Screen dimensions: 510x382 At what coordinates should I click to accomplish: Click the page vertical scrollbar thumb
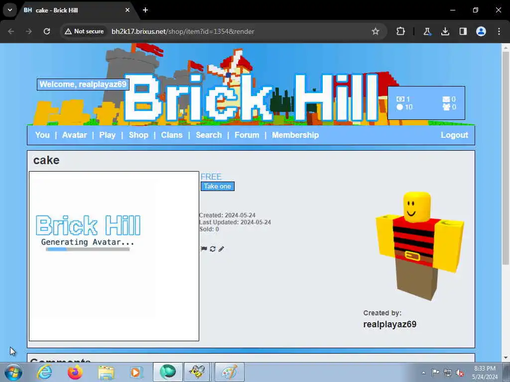coord(506,158)
